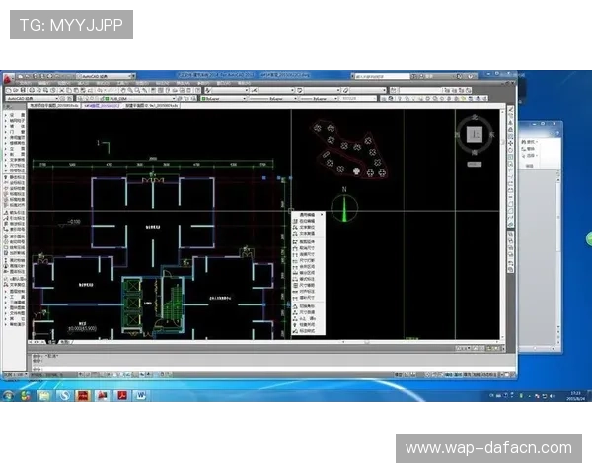Click the ViewCube top face
Viewport: 592px width, 473px height.
coord(476,133)
